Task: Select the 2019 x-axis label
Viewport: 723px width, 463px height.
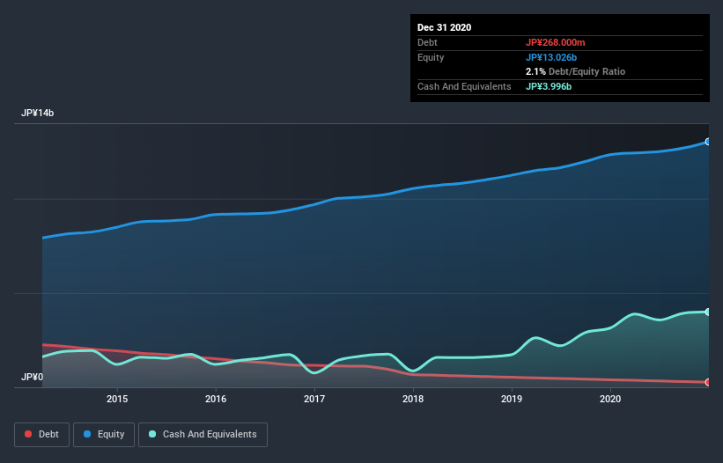Action: tap(512, 399)
